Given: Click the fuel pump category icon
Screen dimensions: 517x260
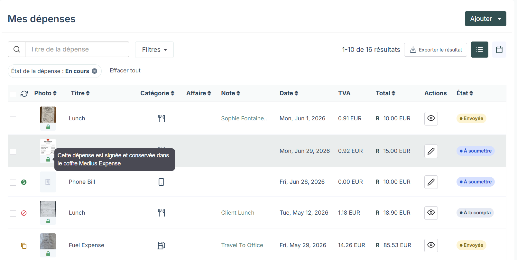Looking at the screenshot, I should point(162,246).
